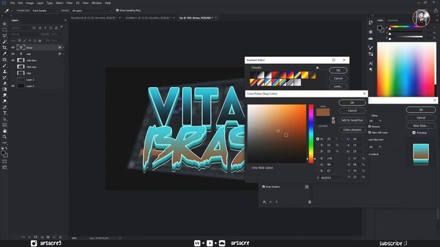Select the Horizontal Type tool
Screen dimensions: 440x247
point(5,113)
